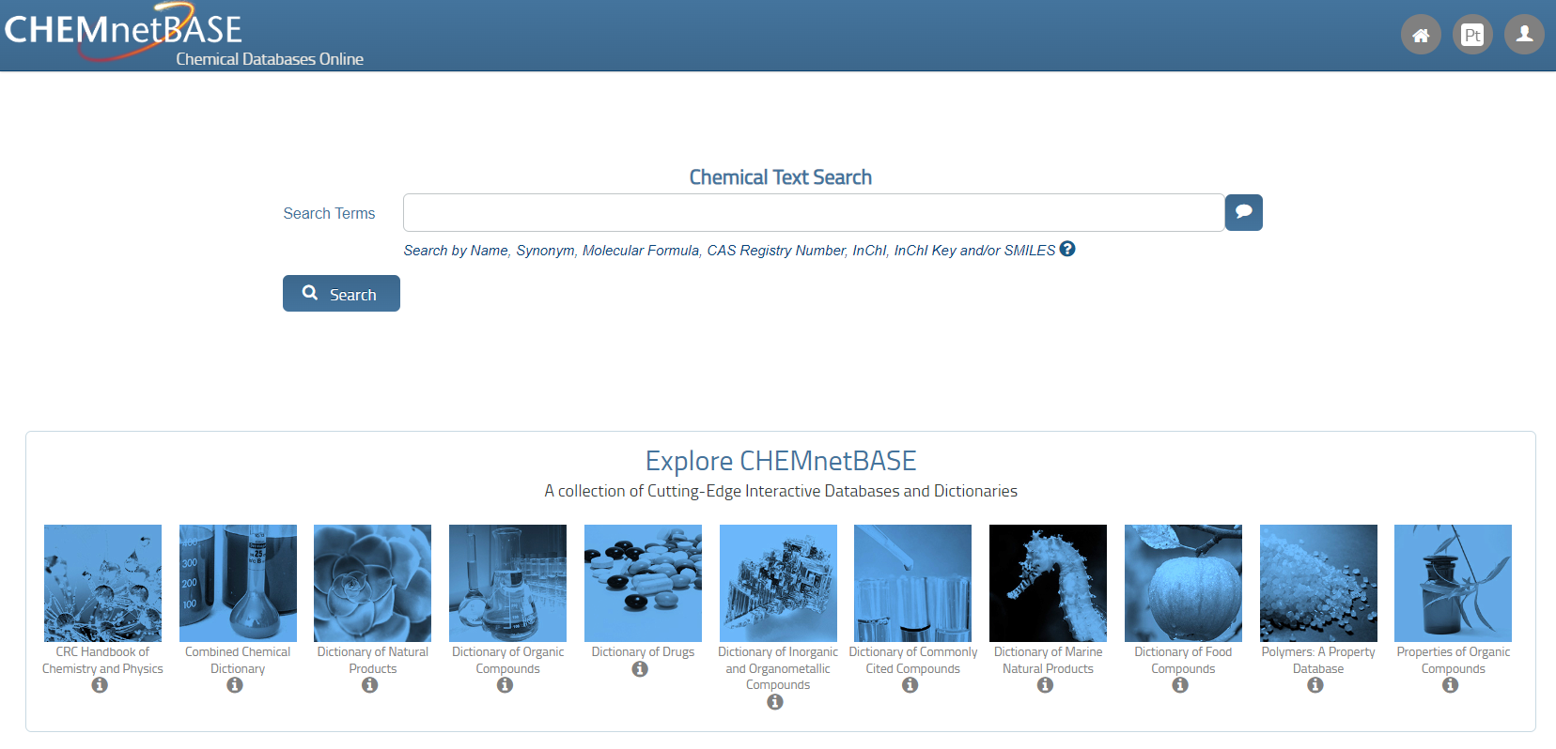Follow the Polymers: A Property Database text link
1556x749 pixels.
click(1318, 660)
